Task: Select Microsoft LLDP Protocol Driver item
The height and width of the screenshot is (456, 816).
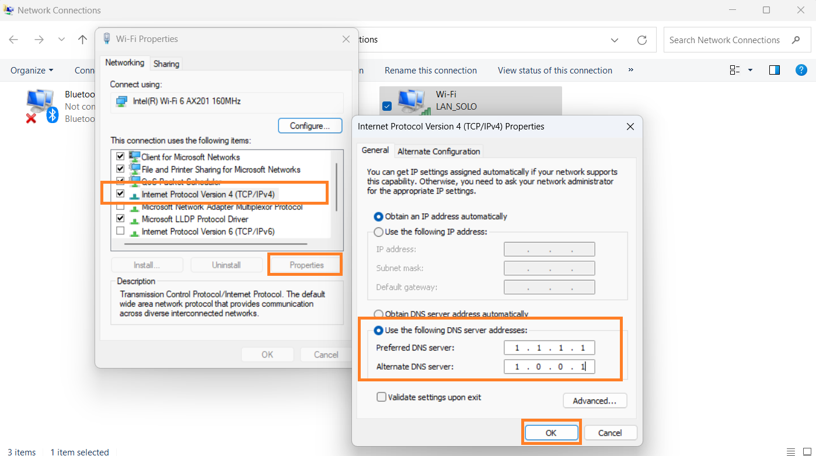Action: [195, 219]
